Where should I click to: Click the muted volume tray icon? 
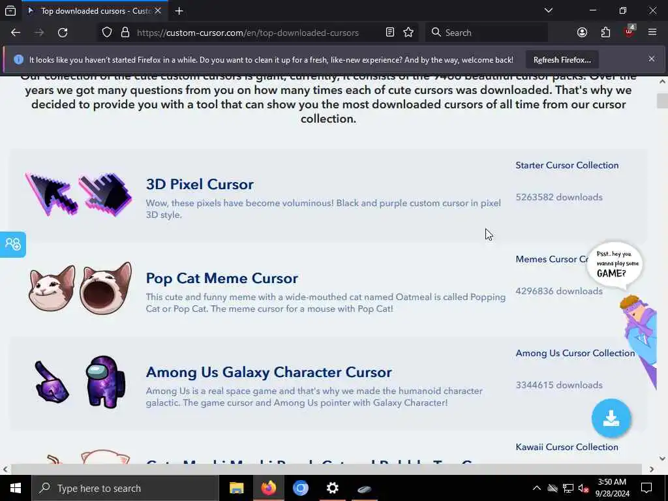(584, 488)
